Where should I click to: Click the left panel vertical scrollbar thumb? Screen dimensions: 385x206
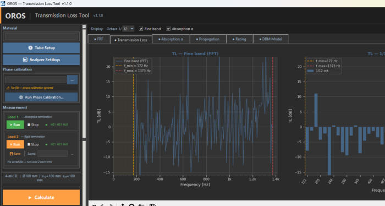(x=84, y=84)
